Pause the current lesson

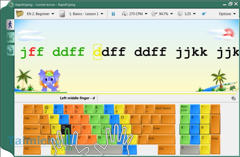[x=113, y=14]
